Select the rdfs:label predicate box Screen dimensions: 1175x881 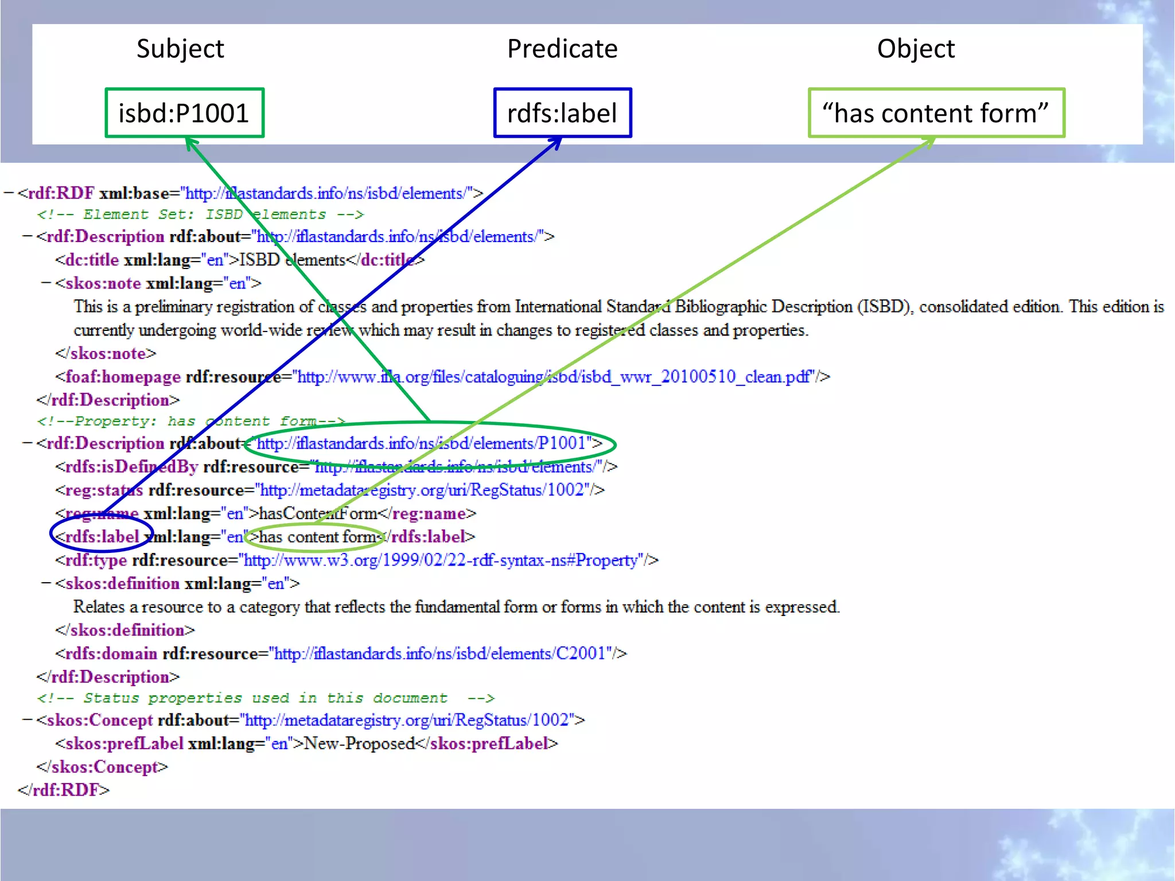point(562,113)
